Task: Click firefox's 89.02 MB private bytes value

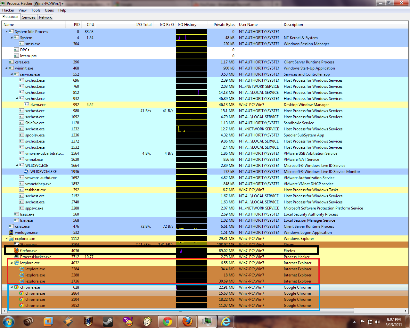Action: coord(226,251)
